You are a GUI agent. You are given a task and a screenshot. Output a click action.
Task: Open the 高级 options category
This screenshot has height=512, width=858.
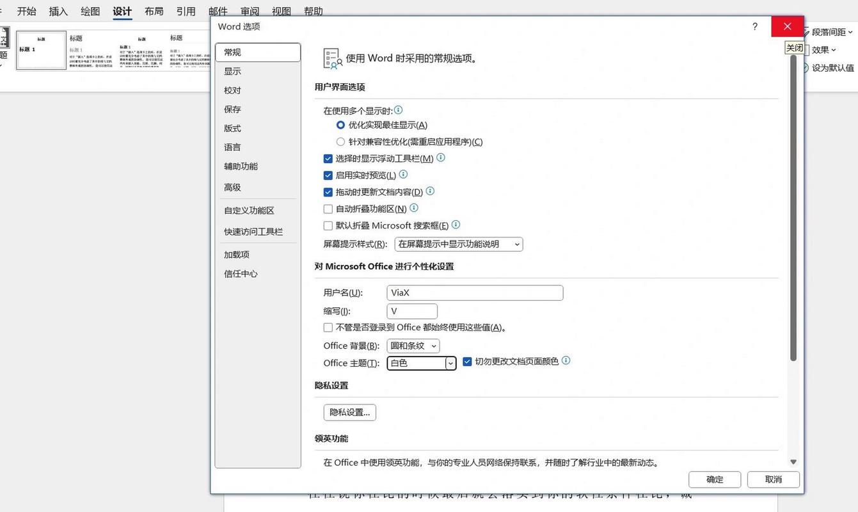(x=258, y=187)
